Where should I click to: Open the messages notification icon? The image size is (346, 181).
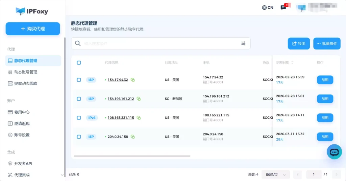click(x=283, y=7)
